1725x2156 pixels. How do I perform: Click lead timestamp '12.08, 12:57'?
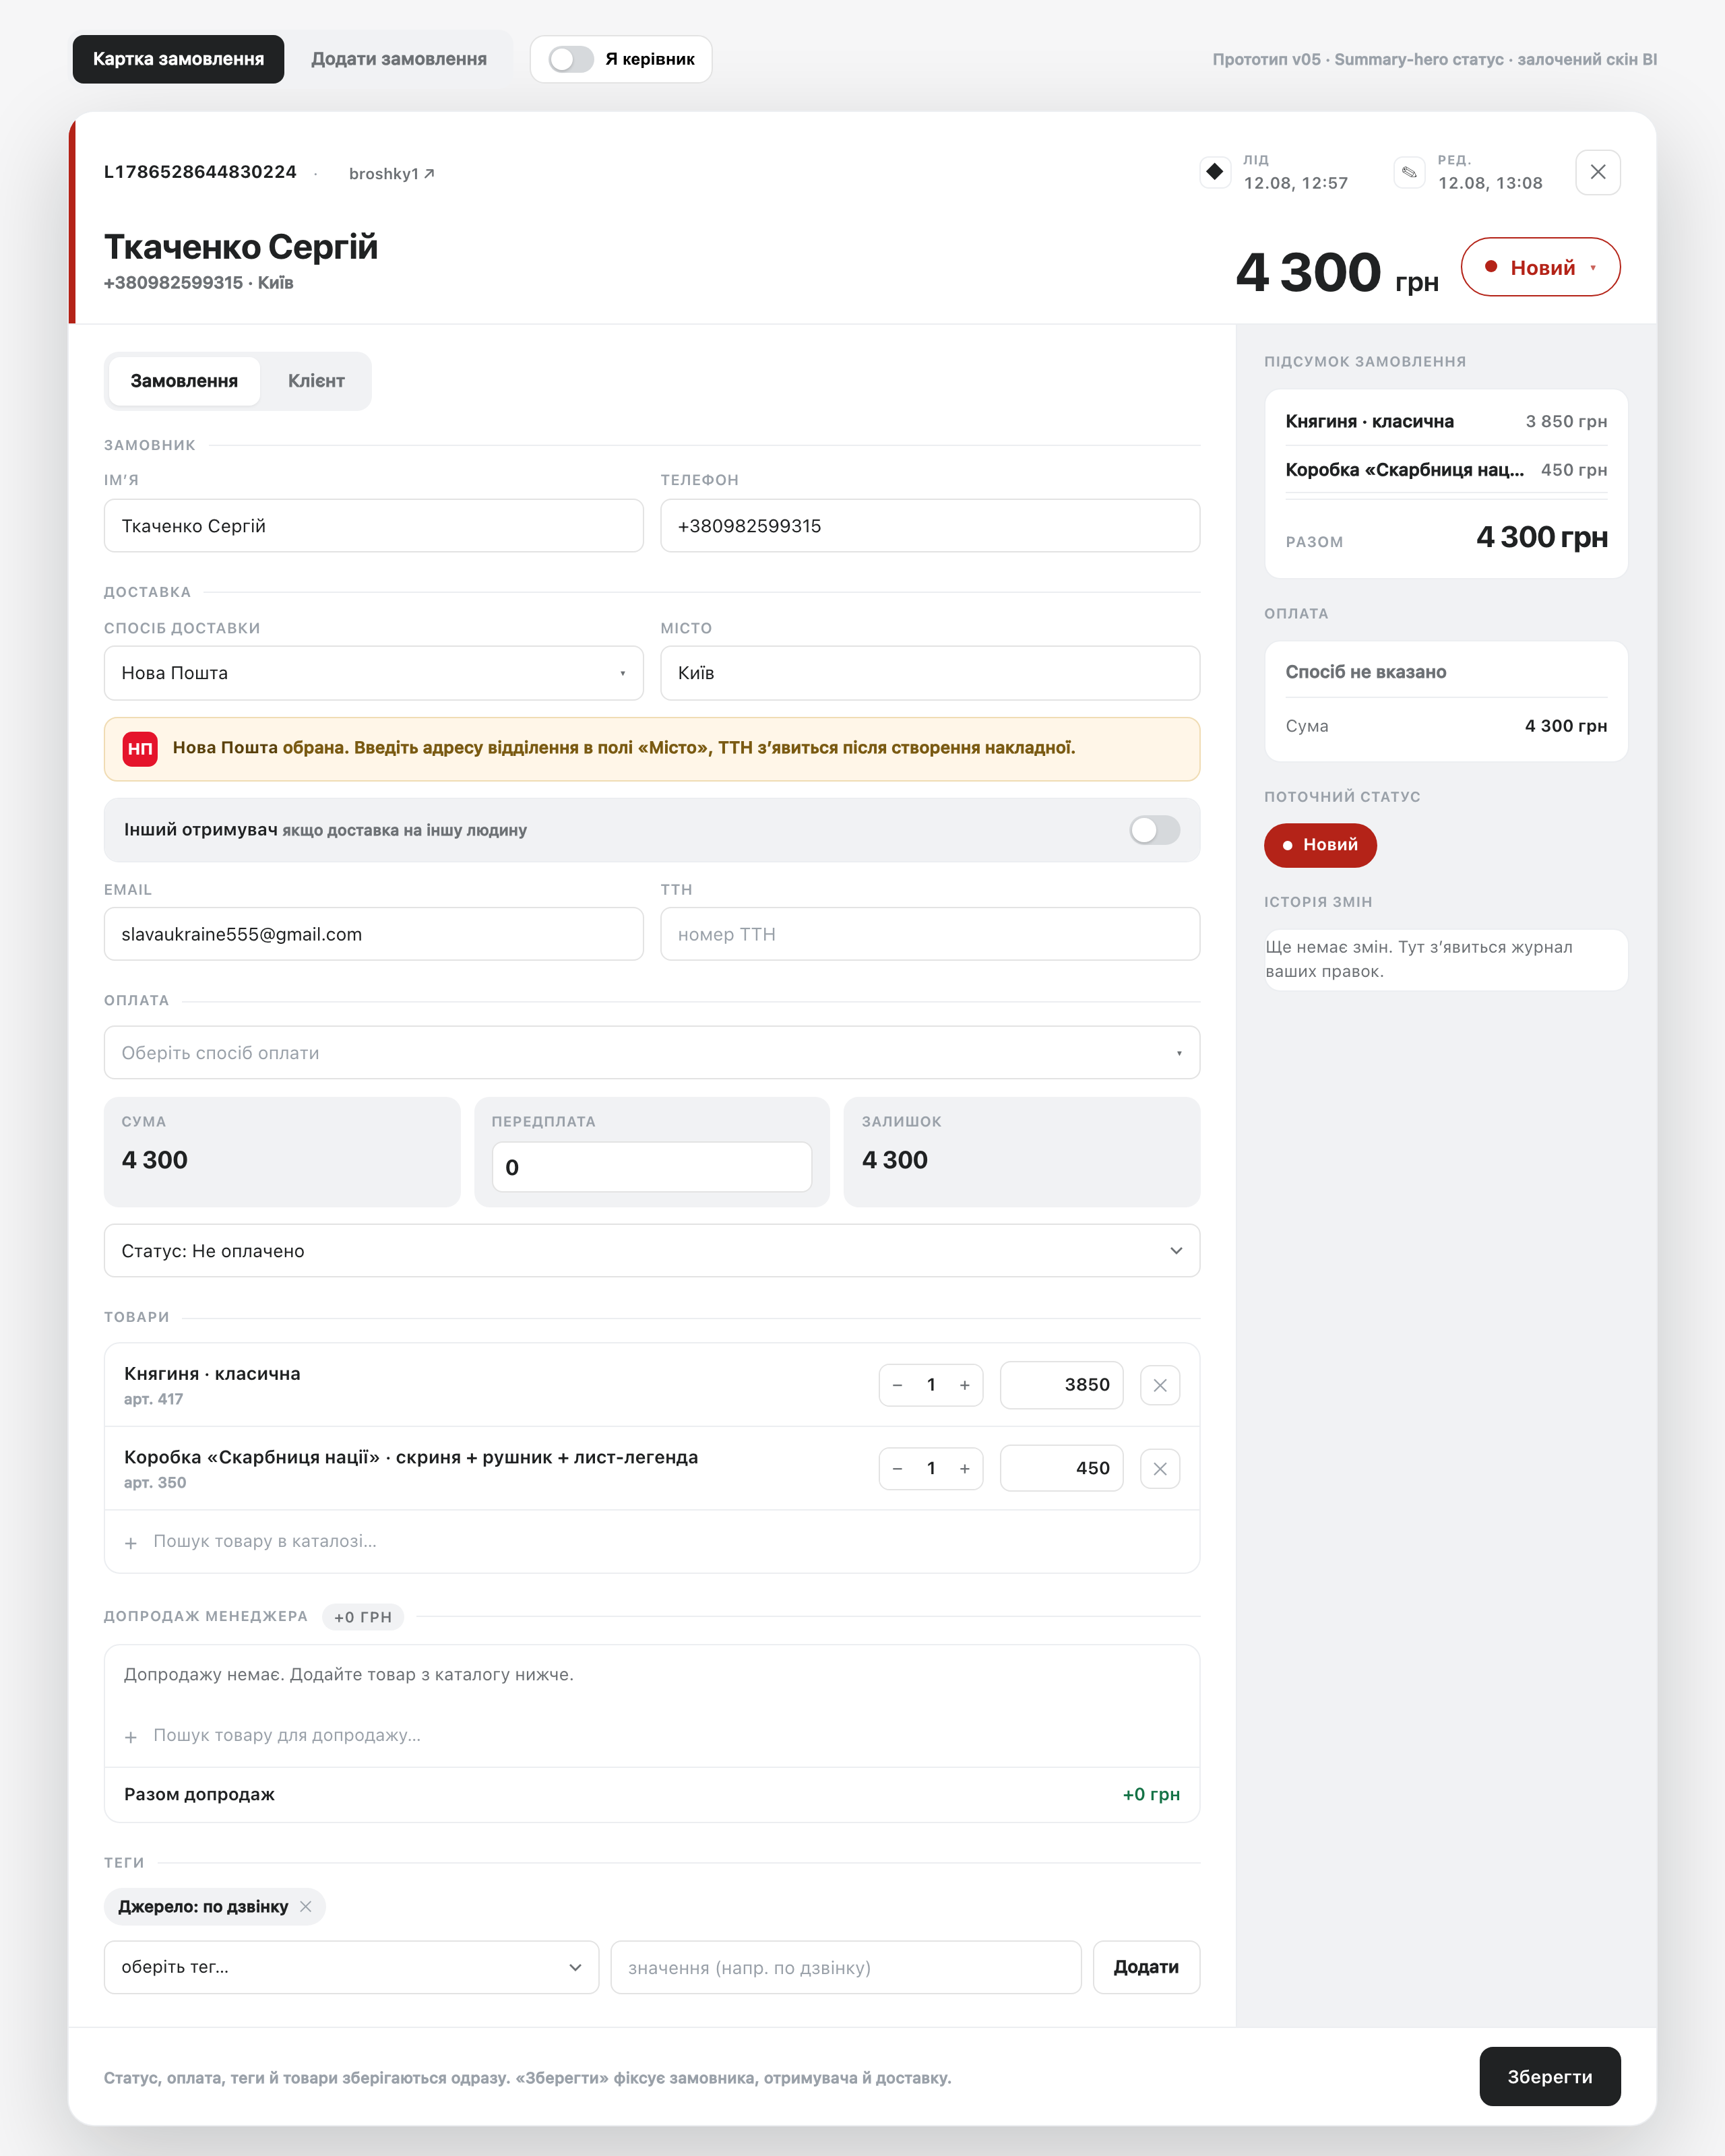tap(1296, 183)
